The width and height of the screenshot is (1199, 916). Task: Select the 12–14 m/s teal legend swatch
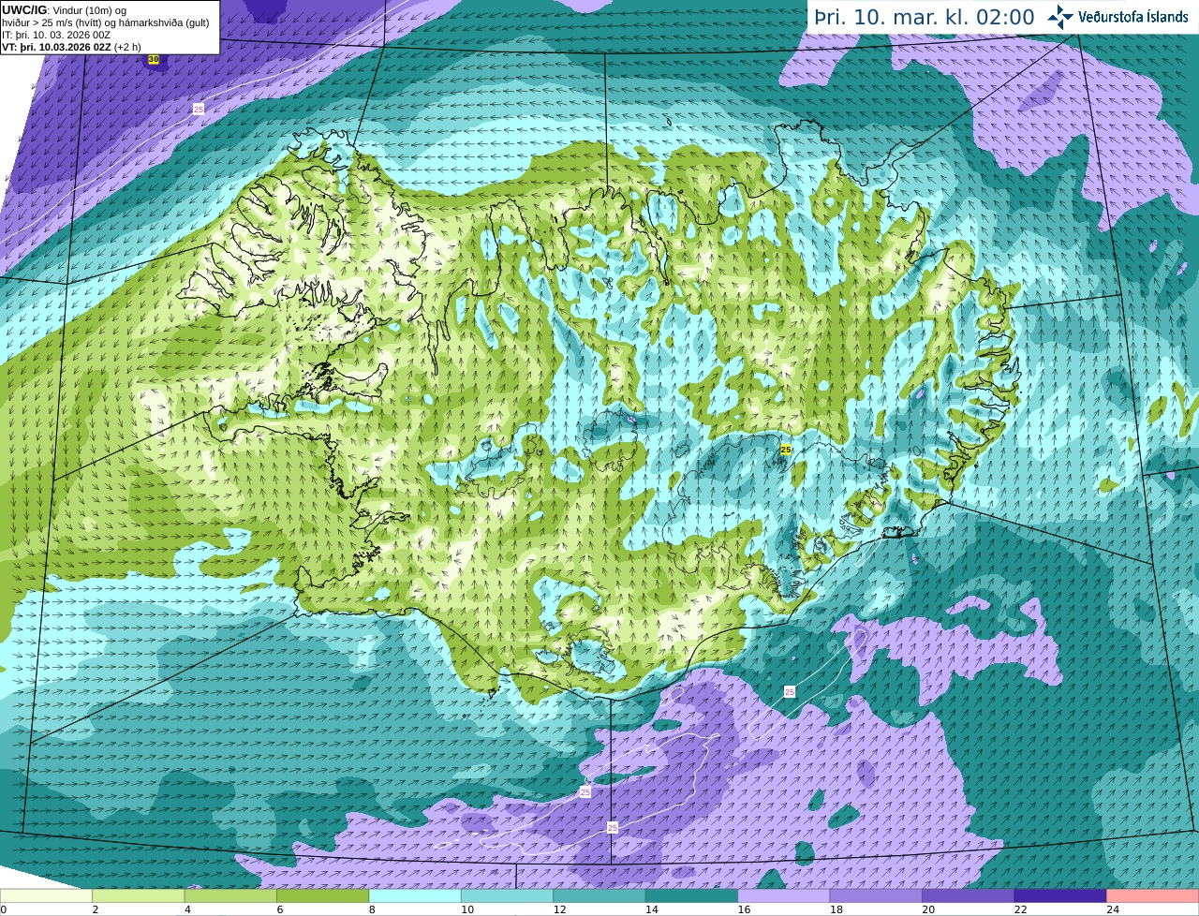tap(599, 895)
